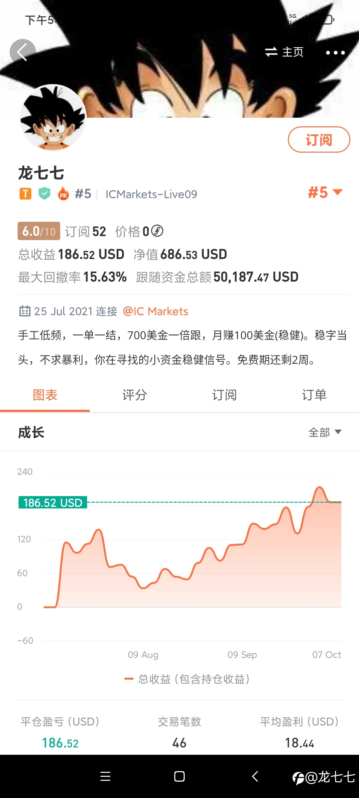Expand the #5 account dropdown

pos(325,193)
